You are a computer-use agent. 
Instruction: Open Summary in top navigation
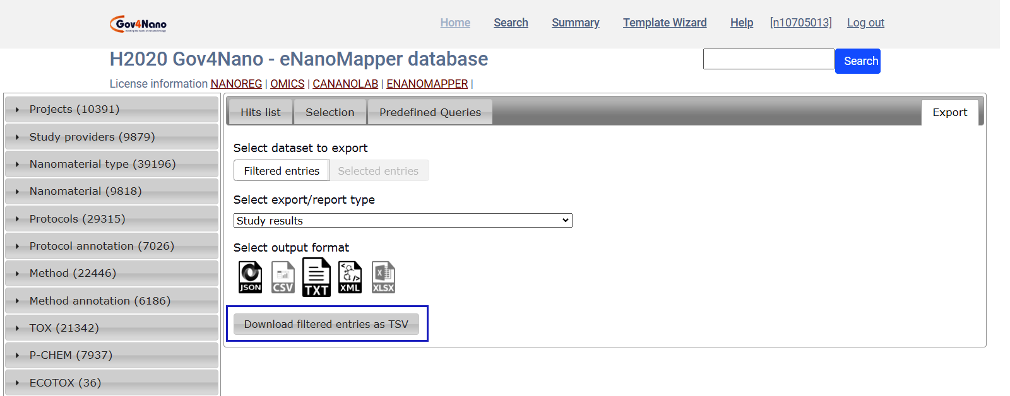click(576, 23)
